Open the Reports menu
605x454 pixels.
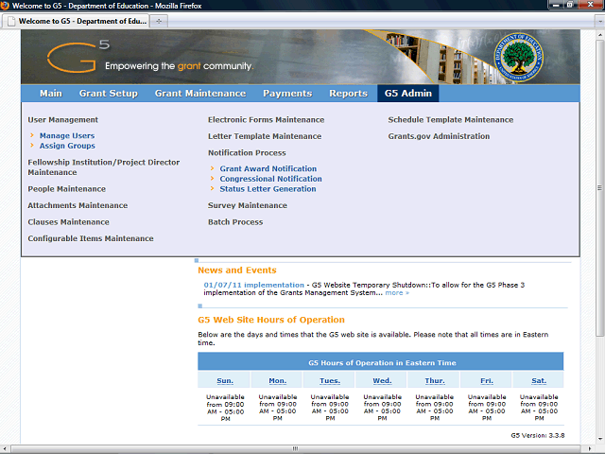pos(348,94)
